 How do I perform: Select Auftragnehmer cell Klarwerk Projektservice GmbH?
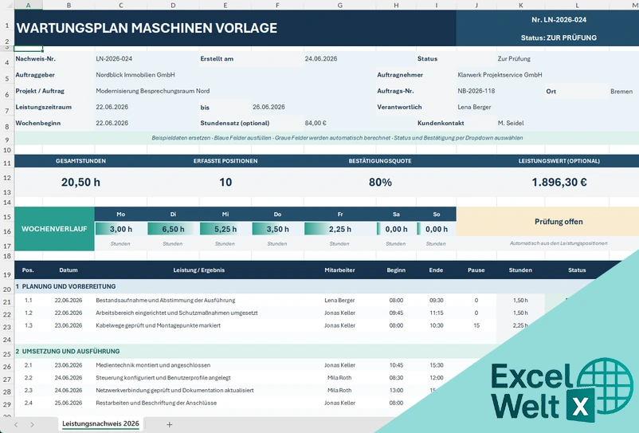500,75
